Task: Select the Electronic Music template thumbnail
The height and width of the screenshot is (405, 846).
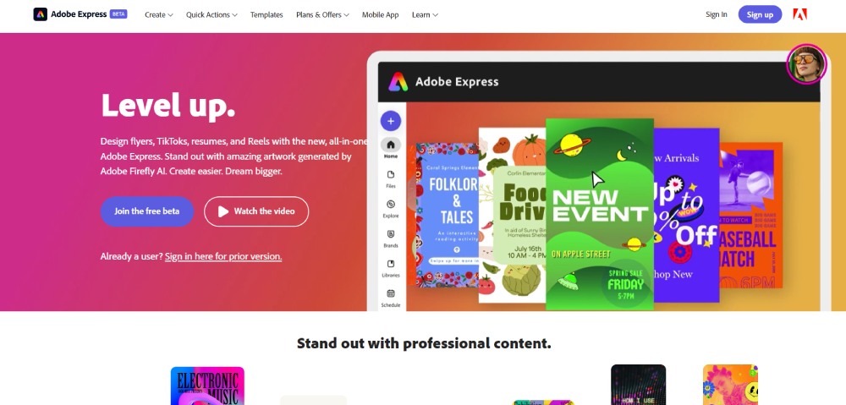Action: click(208, 386)
